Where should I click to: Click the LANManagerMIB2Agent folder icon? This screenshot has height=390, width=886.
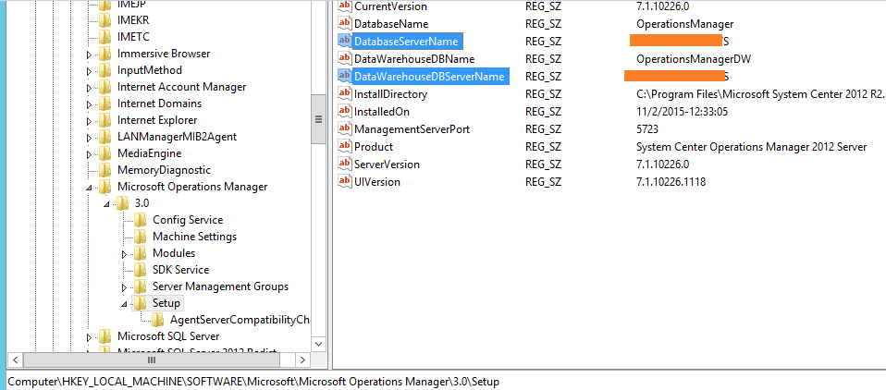[x=105, y=137]
